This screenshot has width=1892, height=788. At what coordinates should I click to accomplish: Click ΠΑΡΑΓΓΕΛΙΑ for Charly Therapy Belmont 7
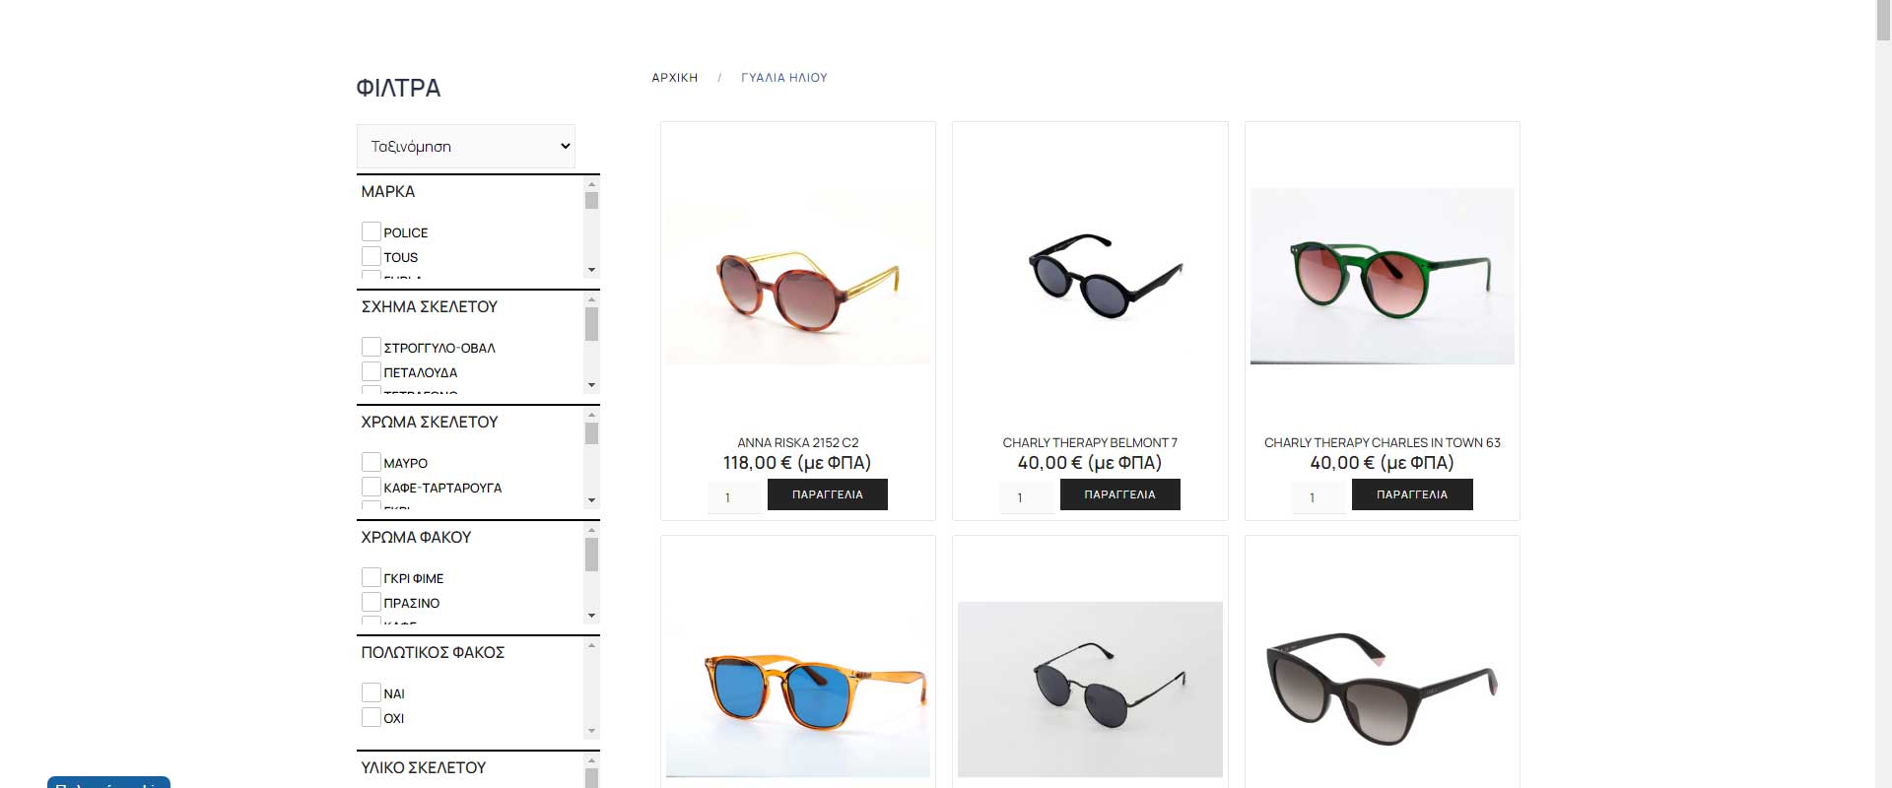(x=1119, y=494)
